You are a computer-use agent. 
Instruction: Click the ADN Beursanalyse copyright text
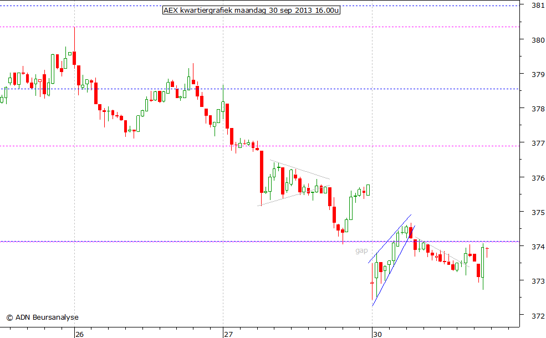click(43, 317)
